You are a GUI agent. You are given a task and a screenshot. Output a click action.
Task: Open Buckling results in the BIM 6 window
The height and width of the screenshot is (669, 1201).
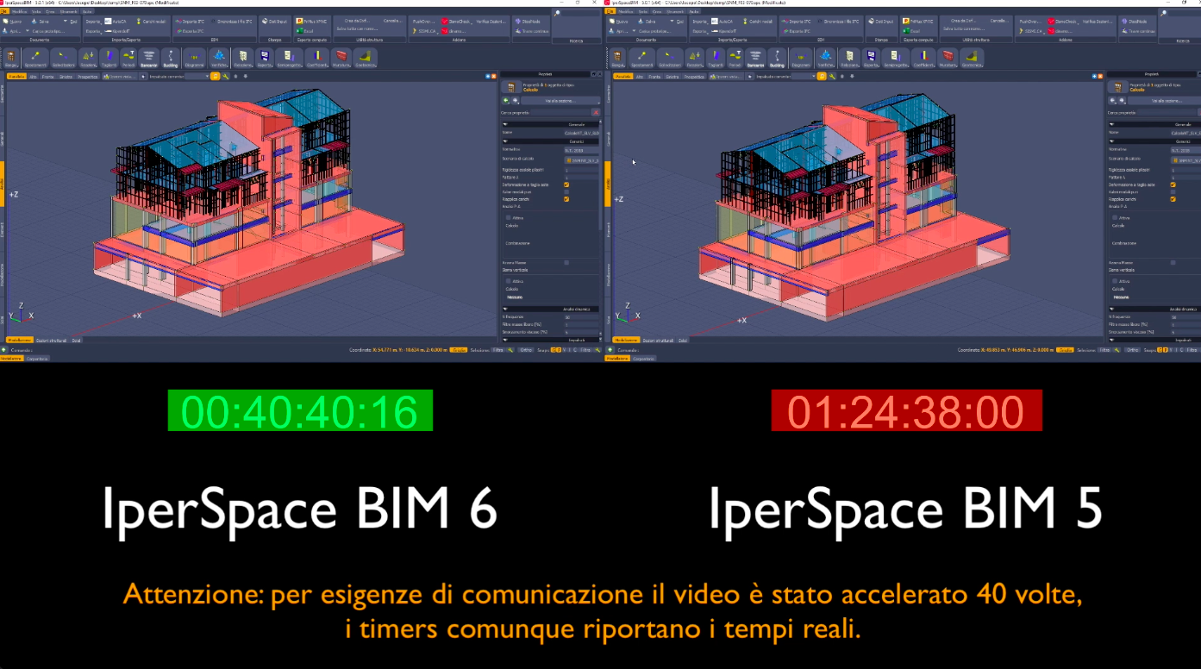point(171,58)
